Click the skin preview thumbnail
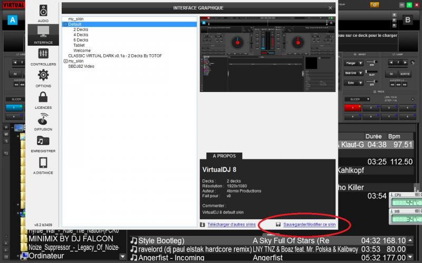Screen dimensions: 422x263 (267, 54)
